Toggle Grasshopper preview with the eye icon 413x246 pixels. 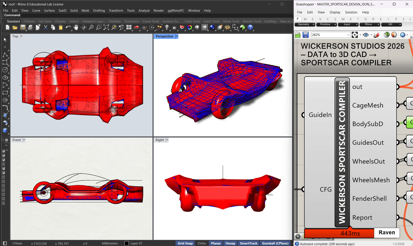tap(366, 35)
